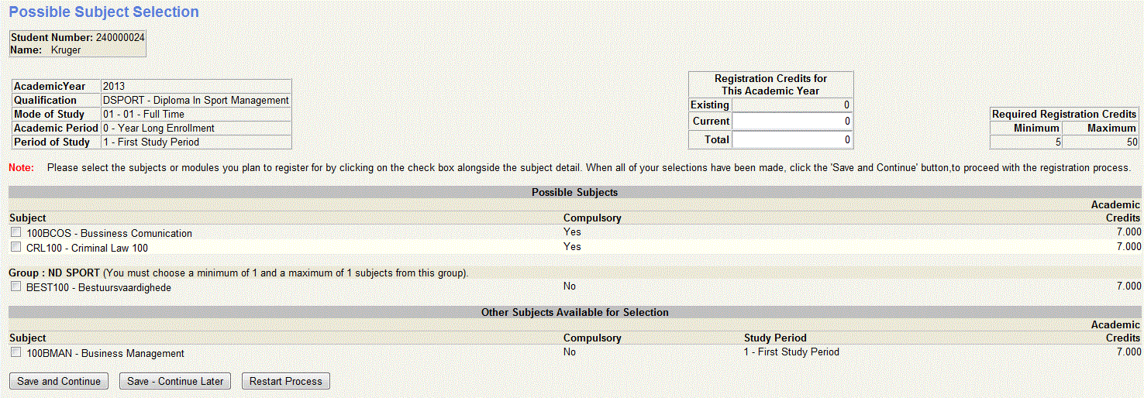The width and height of the screenshot is (1144, 398).
Task: Click the Existing credits value cell
Action: tap(792, 105)
